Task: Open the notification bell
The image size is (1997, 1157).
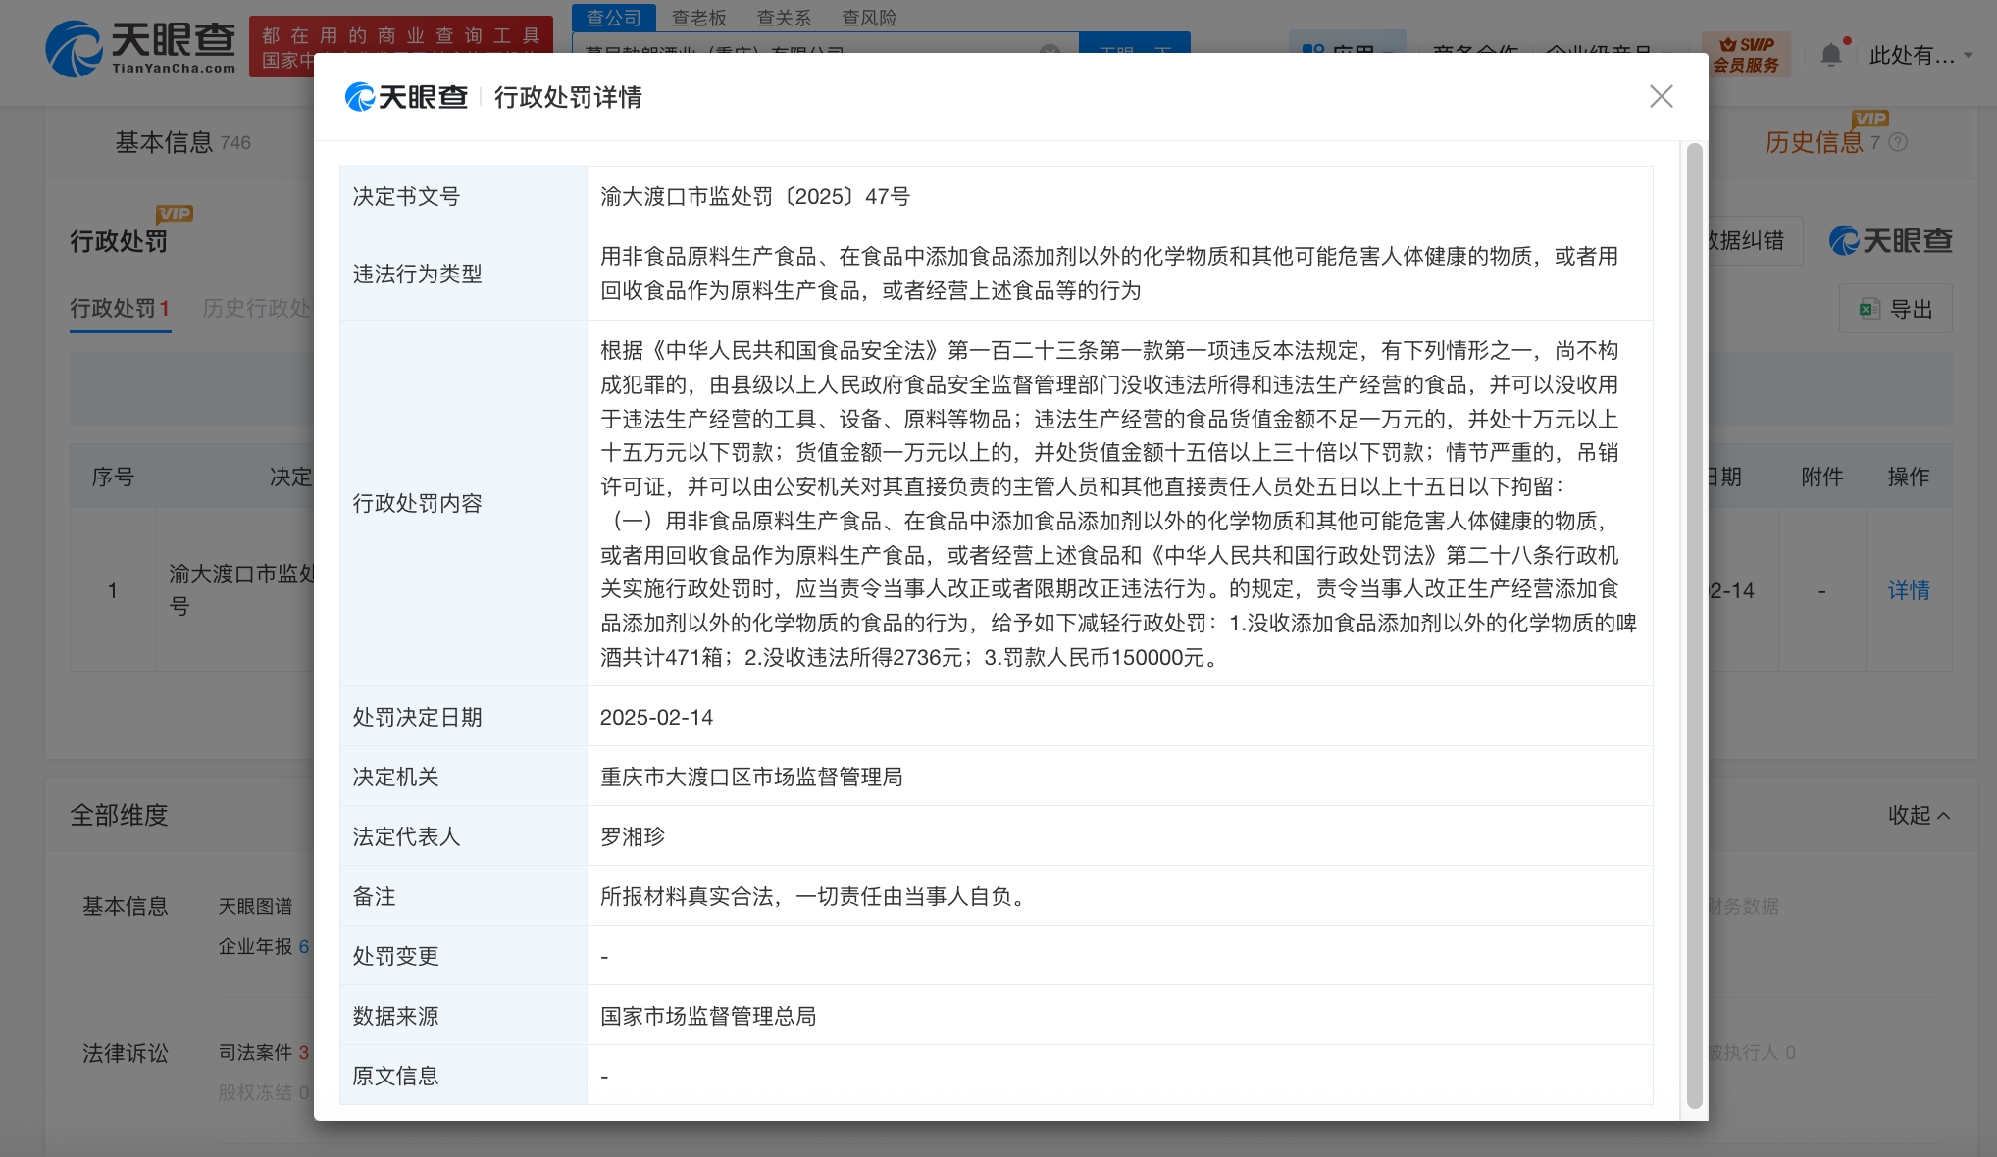Action: click(1830, 55)
